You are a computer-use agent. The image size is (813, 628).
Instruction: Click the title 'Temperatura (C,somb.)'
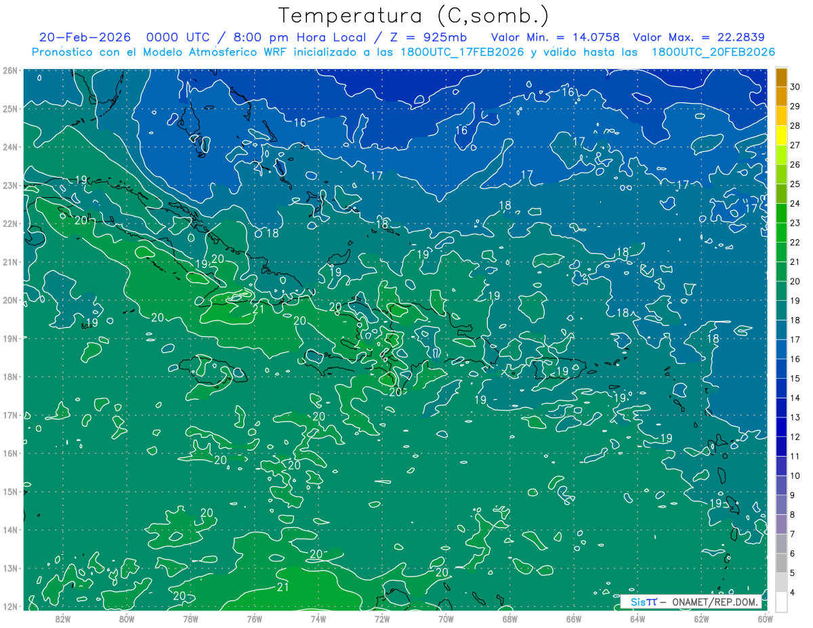tap(414, 16)
